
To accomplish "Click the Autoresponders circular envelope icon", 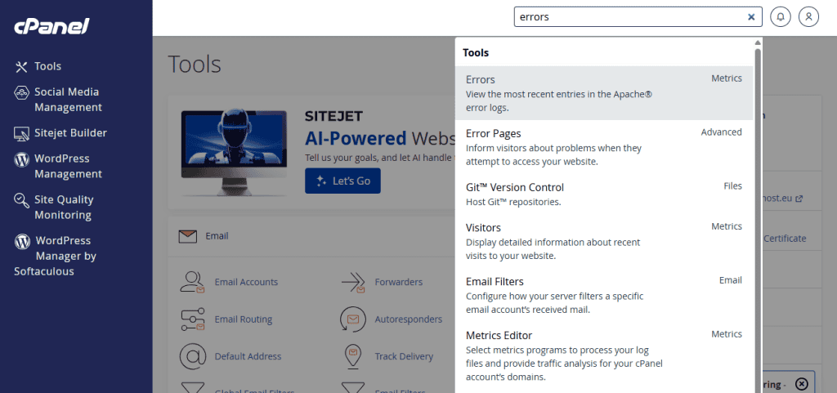I will [352, 319].
